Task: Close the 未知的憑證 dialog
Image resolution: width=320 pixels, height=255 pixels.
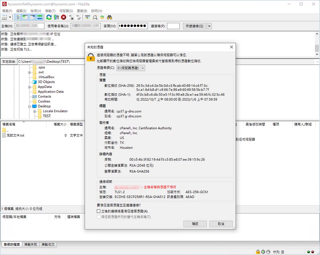Action: [231, 47]
